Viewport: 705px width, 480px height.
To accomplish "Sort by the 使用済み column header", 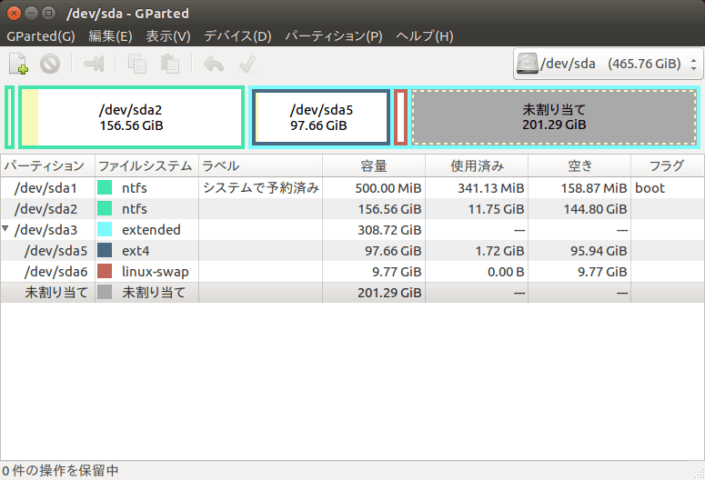I will point(477,165).
